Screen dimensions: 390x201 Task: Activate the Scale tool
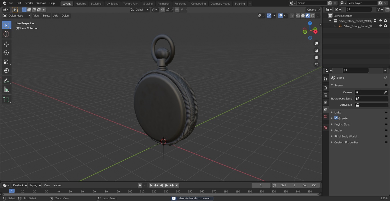click(x=6, y=62)
